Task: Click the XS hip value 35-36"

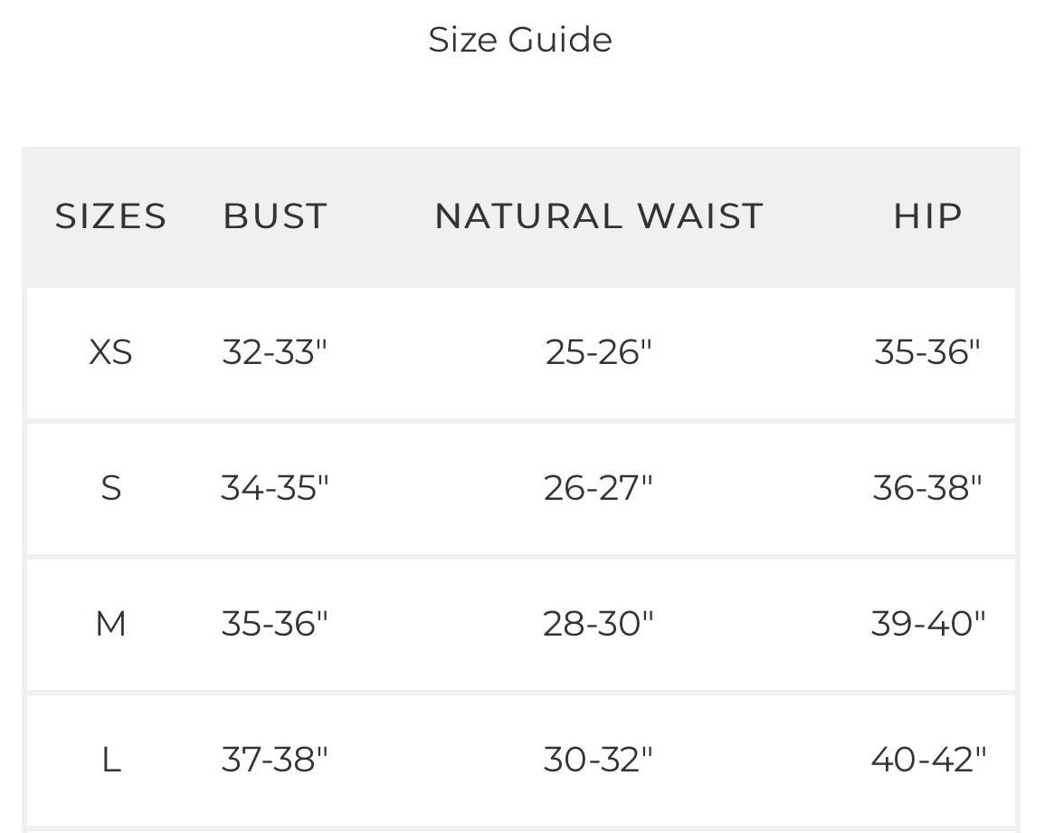Action: point(927,352)
